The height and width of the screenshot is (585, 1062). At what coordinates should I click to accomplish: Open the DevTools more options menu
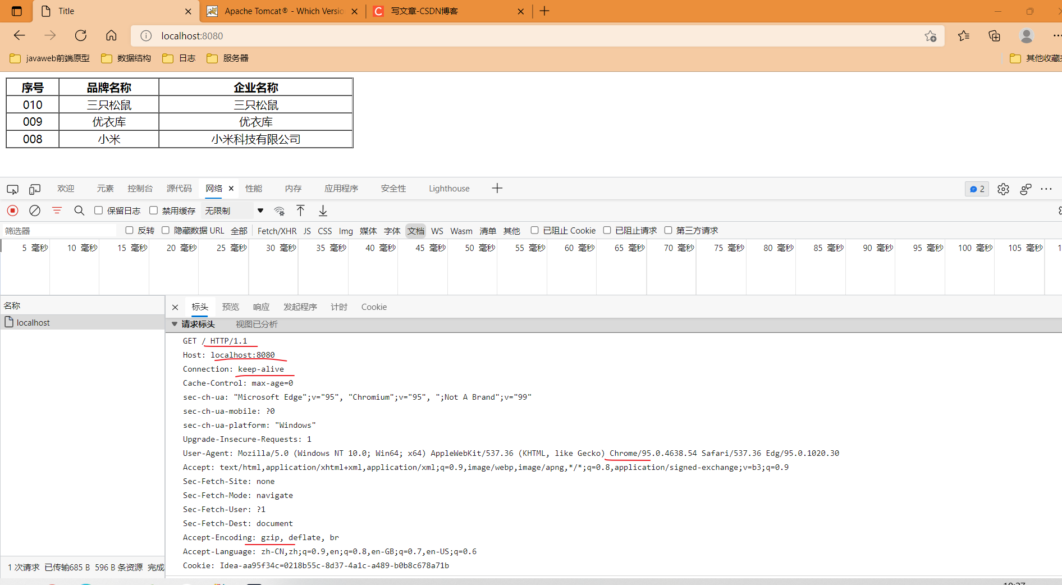[x=1046, y=189]
